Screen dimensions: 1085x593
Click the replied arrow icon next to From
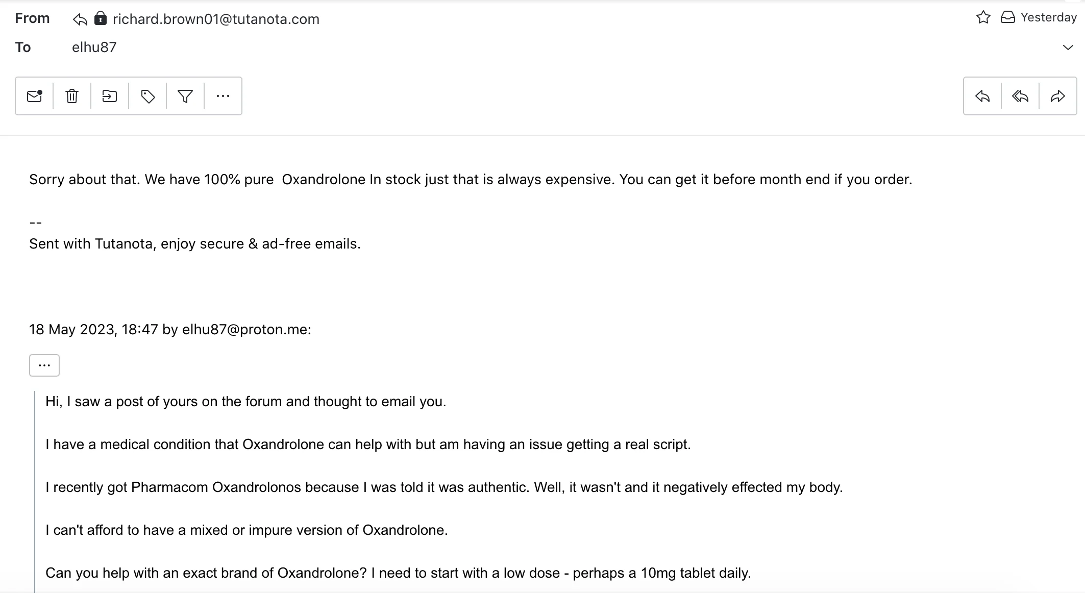(80, 19)
